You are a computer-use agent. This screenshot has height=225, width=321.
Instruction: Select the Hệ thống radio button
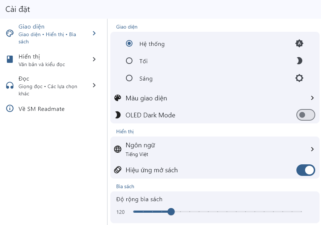[129, 44]
